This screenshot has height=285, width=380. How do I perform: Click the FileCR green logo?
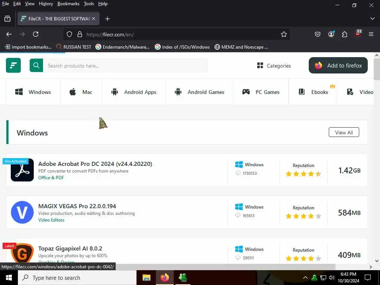pyautogui.click(x=13, y=65)
